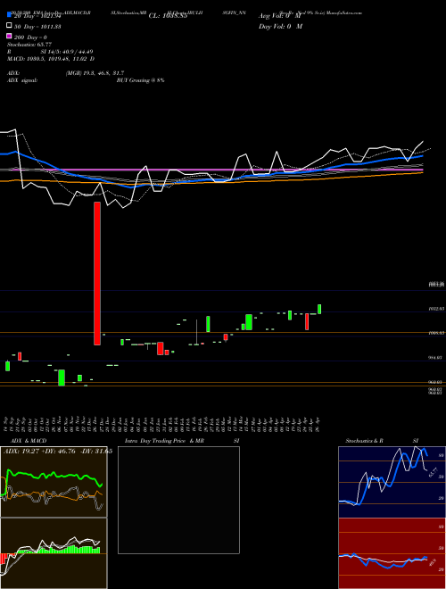
Task: Click the 'Stochastics: 63.77' reading
Action: (29, 45)
